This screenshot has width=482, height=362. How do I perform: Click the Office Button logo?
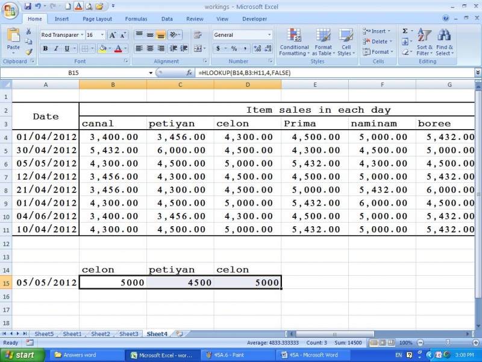click(10, 11)
